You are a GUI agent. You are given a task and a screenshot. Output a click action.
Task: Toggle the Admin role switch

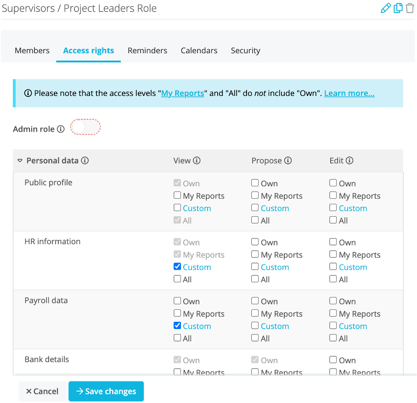tap(85, 127)
